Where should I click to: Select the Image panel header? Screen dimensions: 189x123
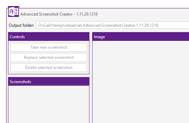coord(141,37)
